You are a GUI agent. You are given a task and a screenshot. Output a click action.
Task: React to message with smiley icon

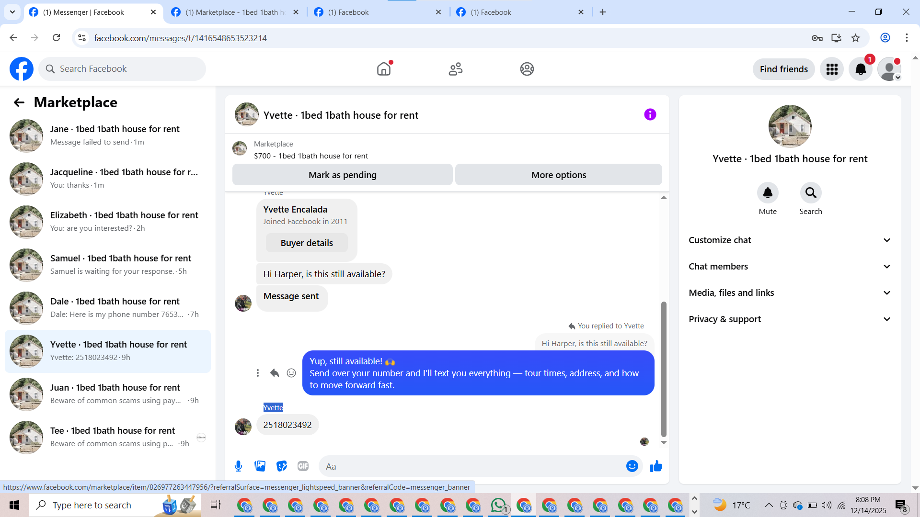(x=291, y=373)
